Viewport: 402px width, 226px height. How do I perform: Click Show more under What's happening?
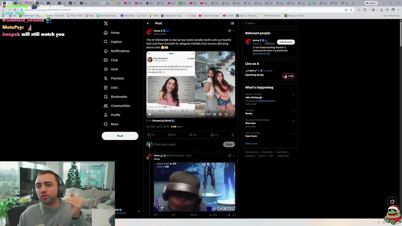click(x=251, y=144)
